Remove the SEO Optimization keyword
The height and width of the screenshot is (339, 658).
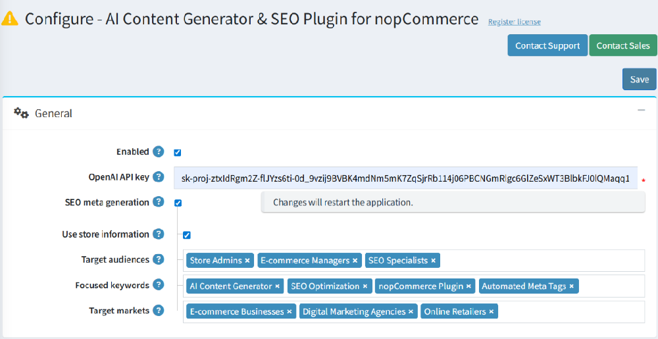(365, 286)
